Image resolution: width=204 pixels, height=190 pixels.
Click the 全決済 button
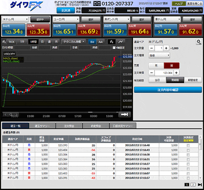(66, 11)
